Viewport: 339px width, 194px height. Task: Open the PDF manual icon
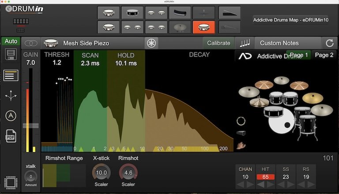(x=11, y=136)
